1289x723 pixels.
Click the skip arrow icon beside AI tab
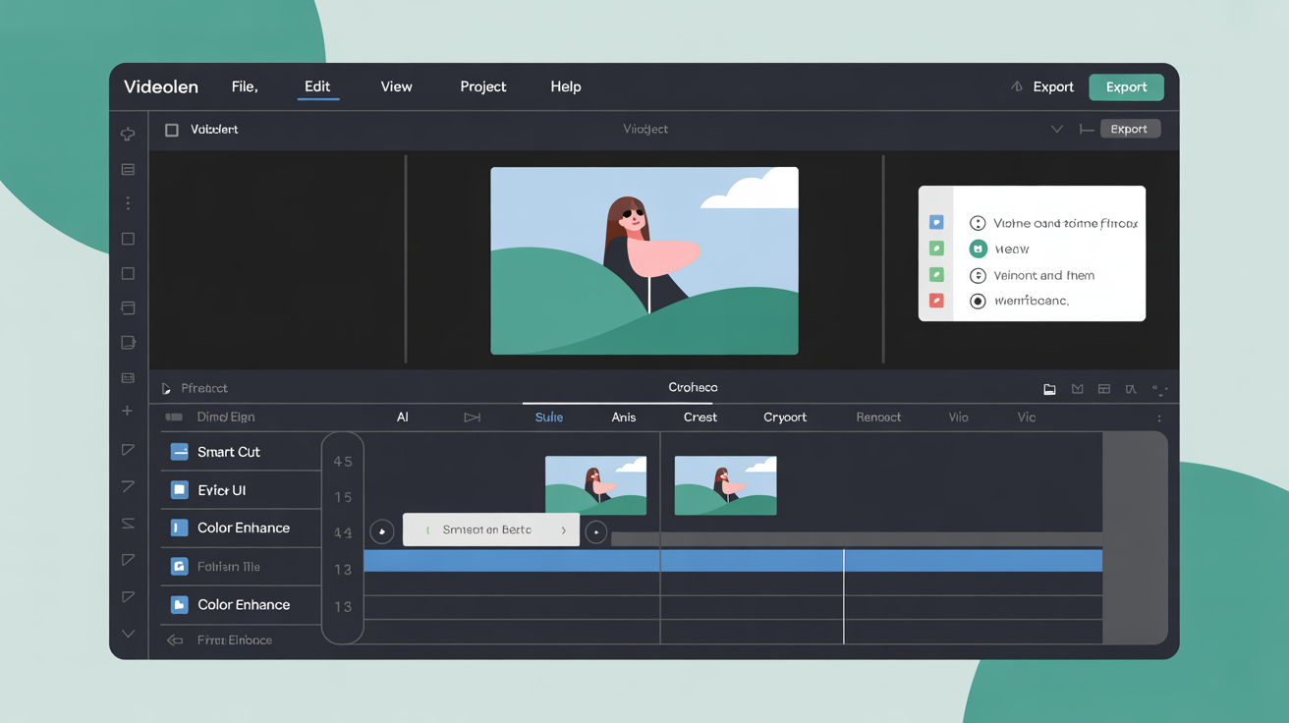[x=473, y=417]
